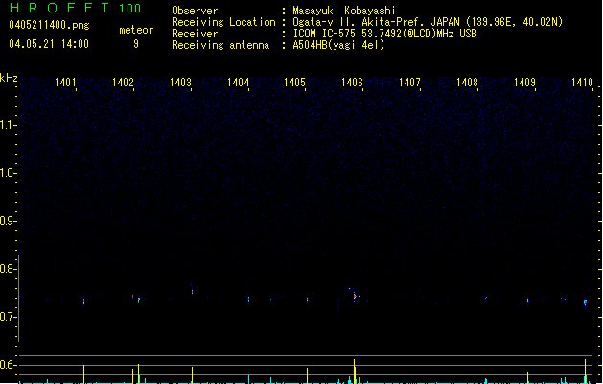
Task: Click the date stamp 04.05.21 14:00
Action: 49,44
